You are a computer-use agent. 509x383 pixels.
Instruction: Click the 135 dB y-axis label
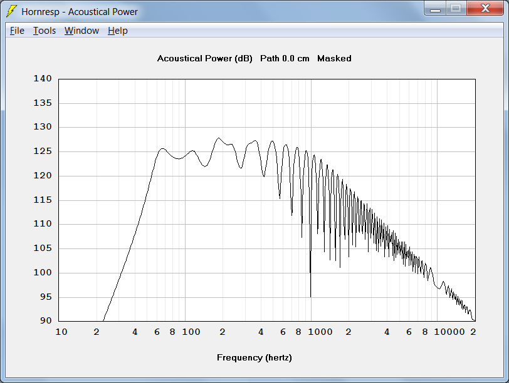pyautogui.click(x=43, y=103)
